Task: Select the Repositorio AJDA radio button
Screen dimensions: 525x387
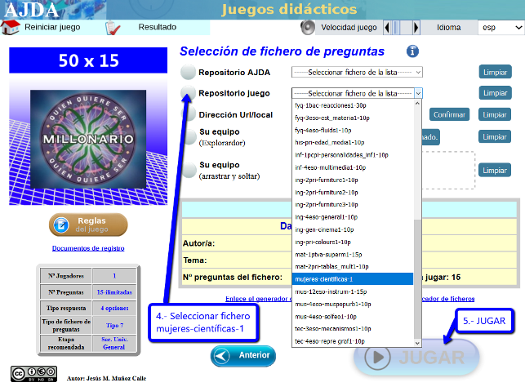Action: (x=188, y=72)
